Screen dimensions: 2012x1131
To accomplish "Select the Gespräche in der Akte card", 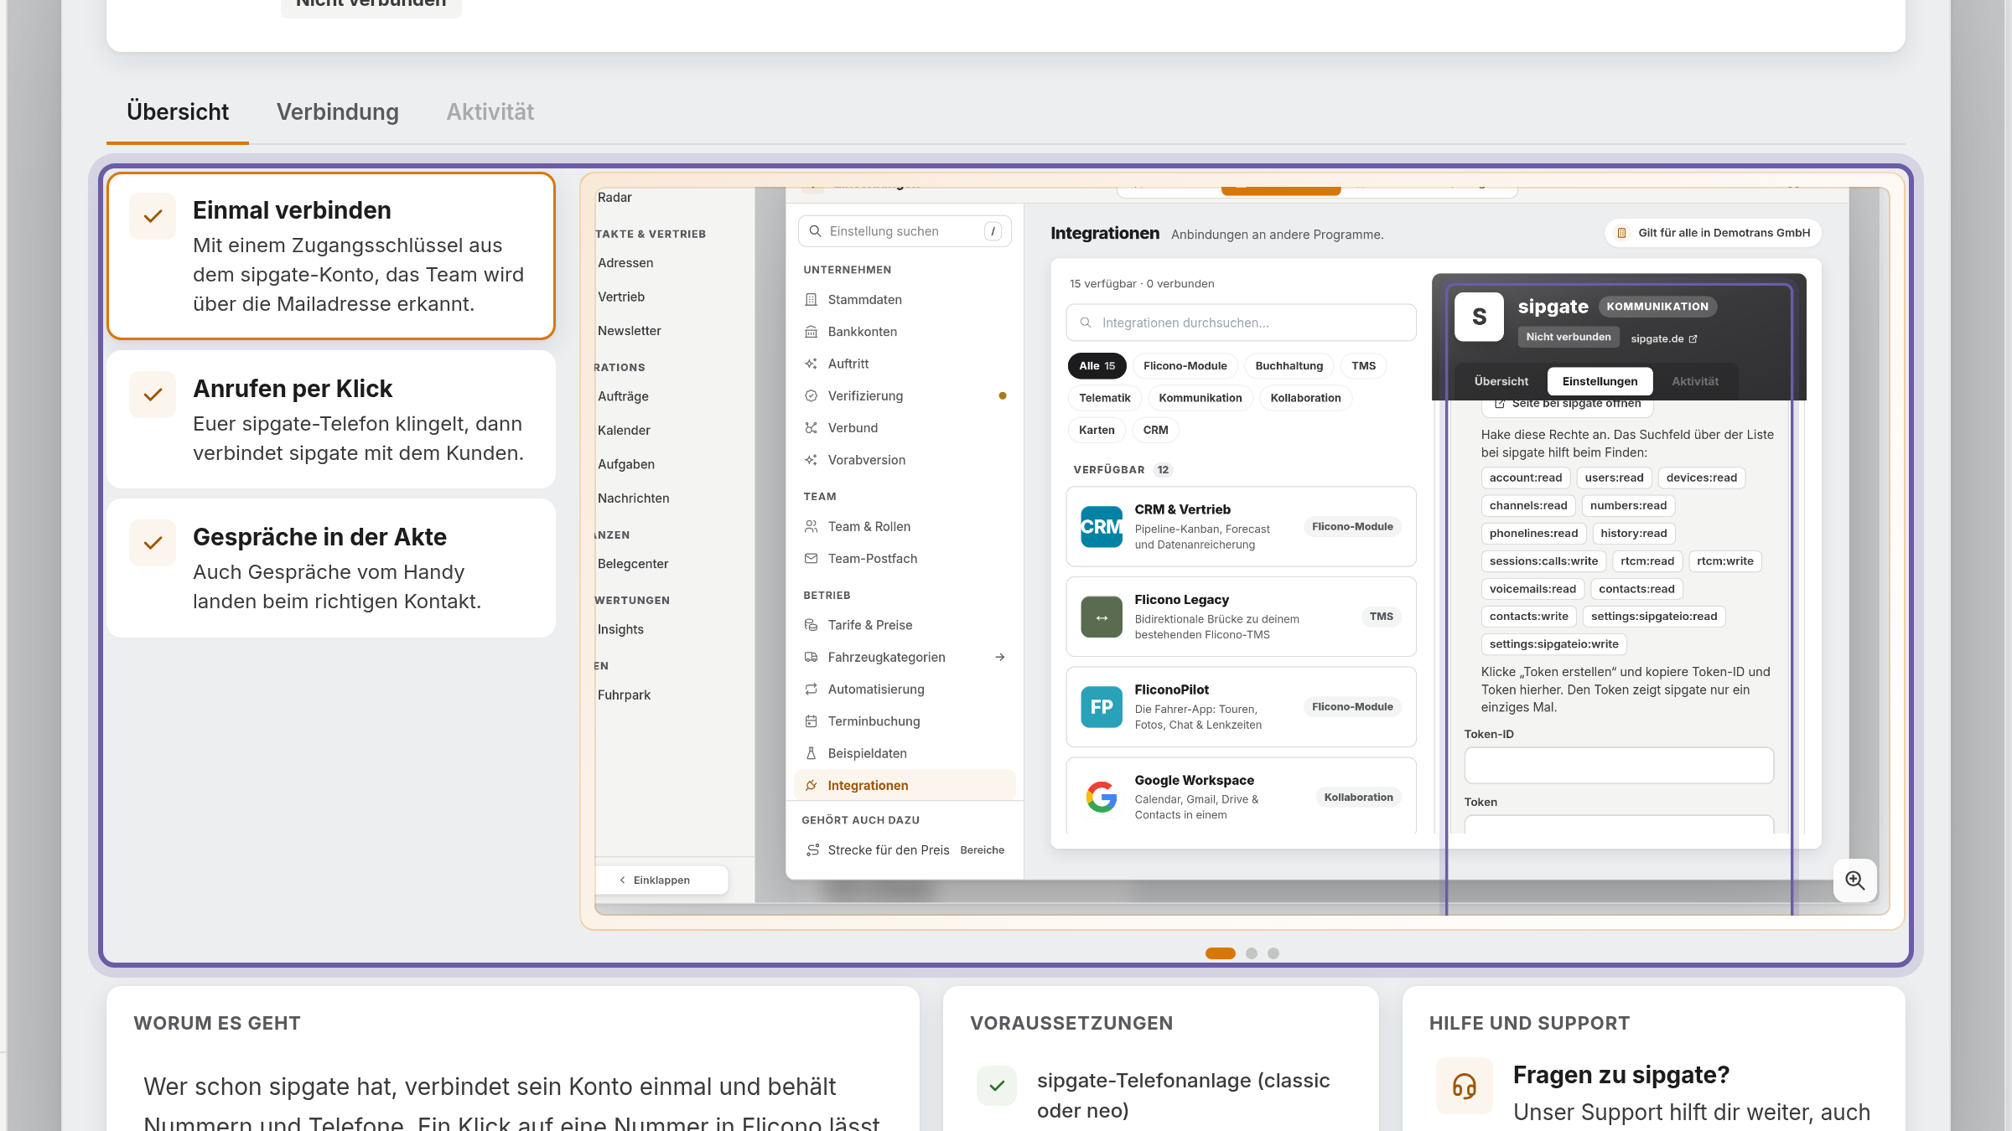I will 331,568.
